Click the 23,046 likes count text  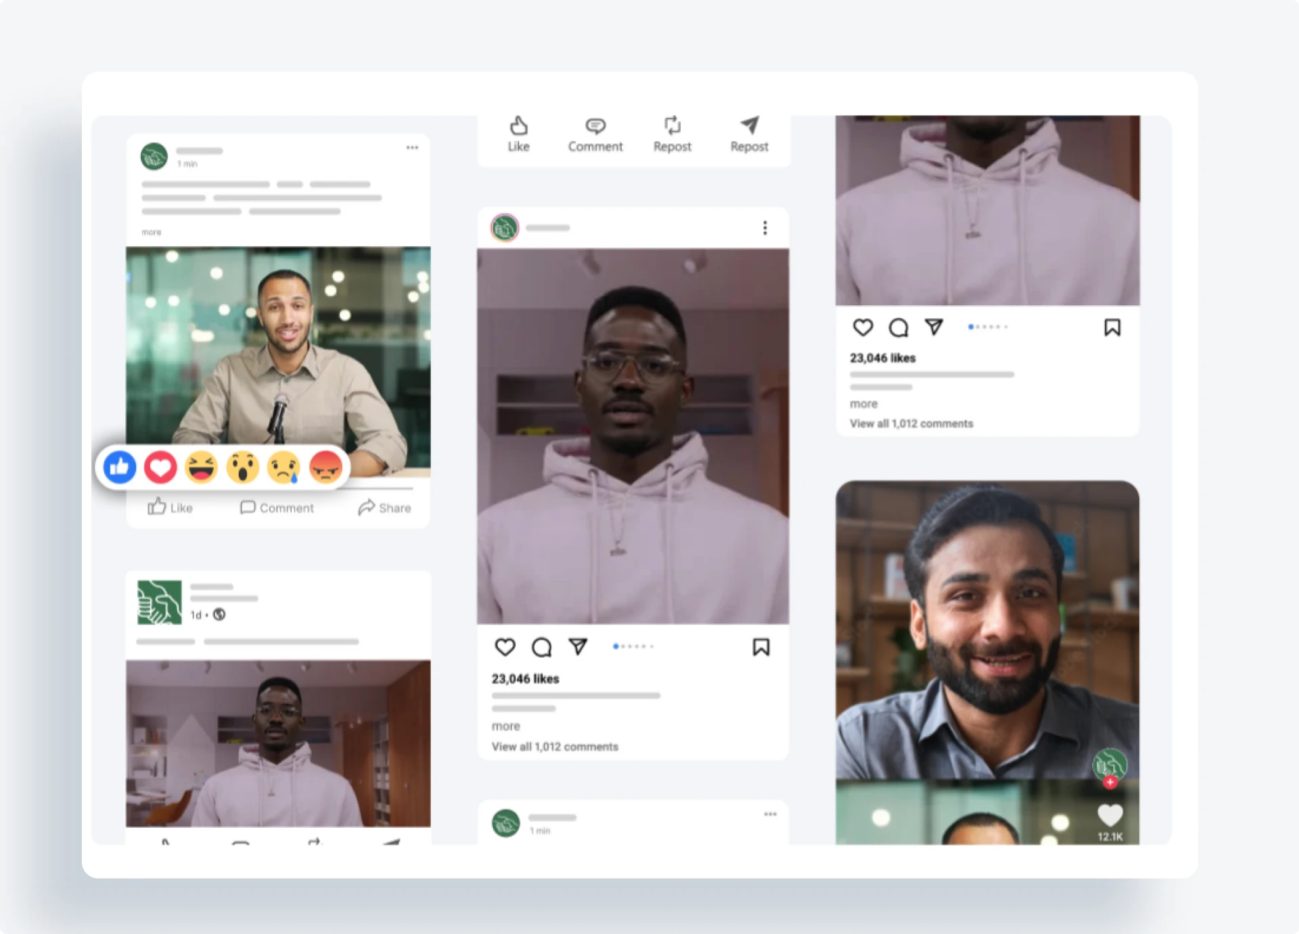pyautogui.click(x=525, y=679)
